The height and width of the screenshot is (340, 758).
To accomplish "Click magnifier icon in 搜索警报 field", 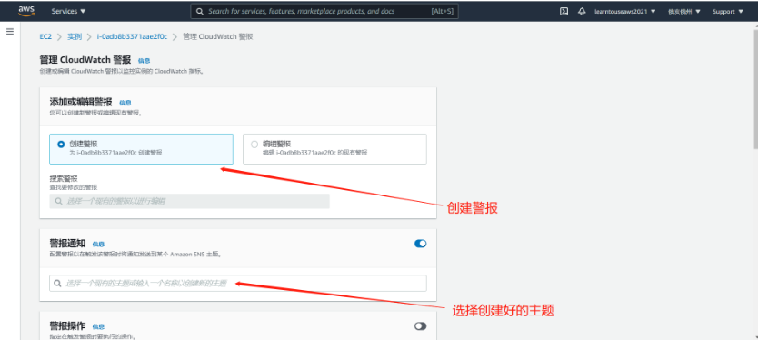I will (58, 201).
